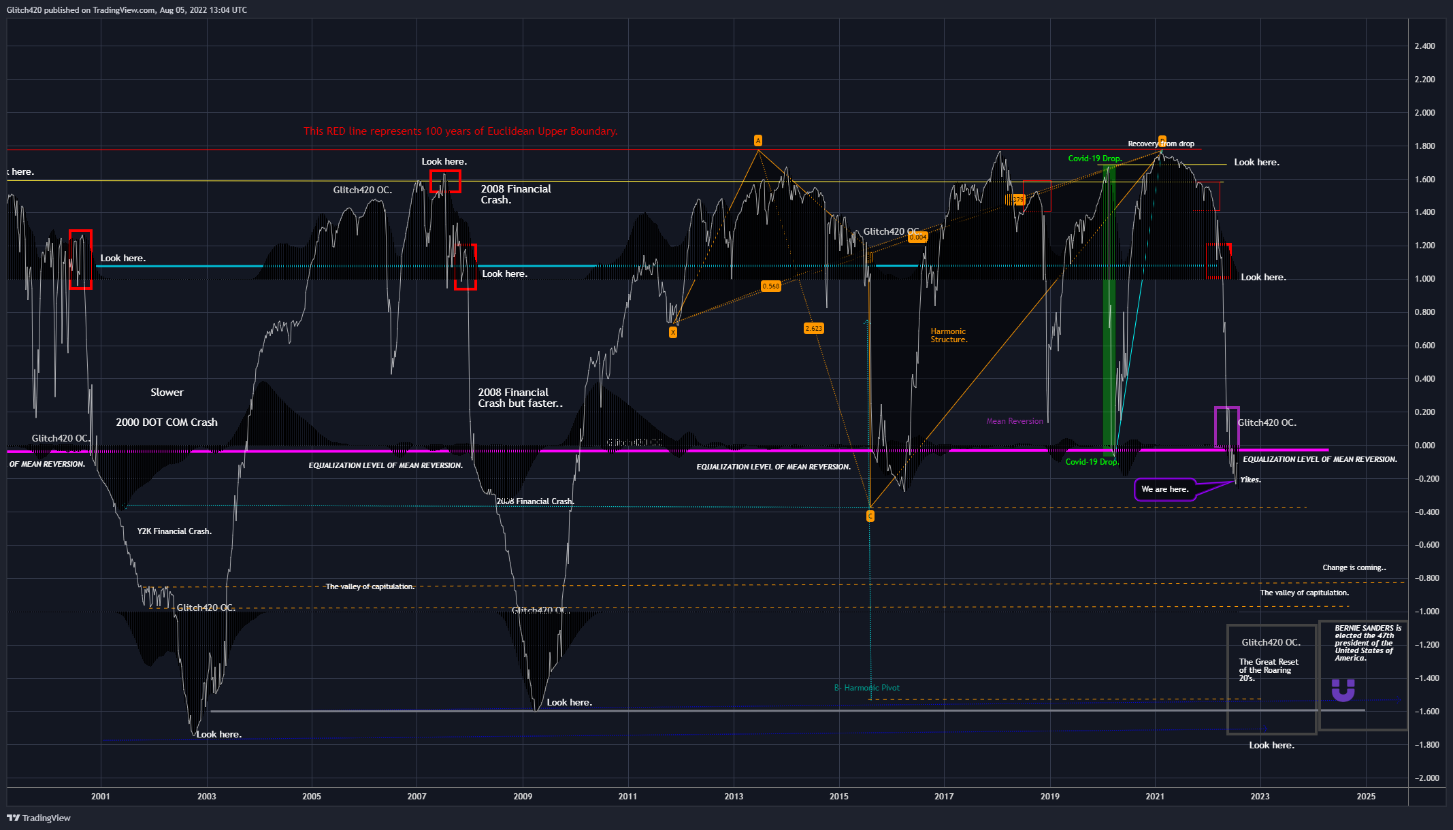
Task: Select the 'Recovery from drop' annotation
Action: click(x=1161, y=144)
